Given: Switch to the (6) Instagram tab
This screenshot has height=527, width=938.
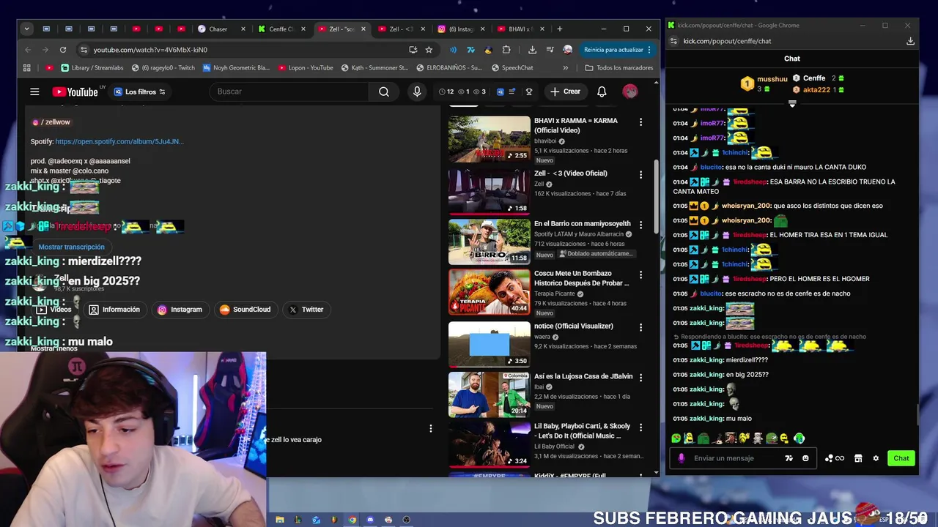Looking at the screenshot, I should 462,29.
